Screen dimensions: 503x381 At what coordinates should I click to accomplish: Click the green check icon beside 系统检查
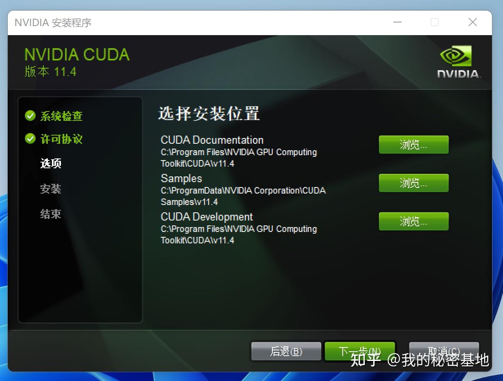click(x=30, y=116)
